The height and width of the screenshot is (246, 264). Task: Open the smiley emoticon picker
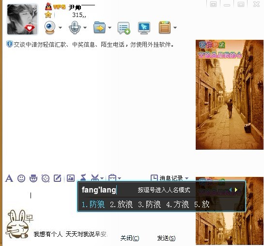[x=21, y=178]
